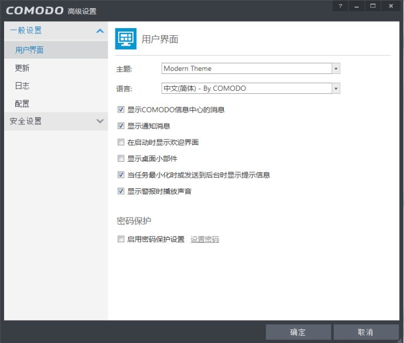Open the 语言 language dropdown
The width and height of the screenshot is (404, 343).
[335, 89]
